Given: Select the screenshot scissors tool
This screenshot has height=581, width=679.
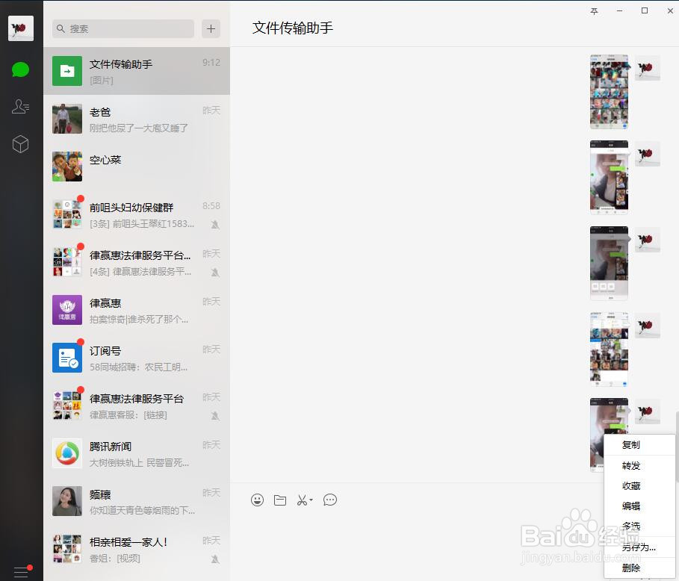Looking at the screenshot, I should pos(302,500).
